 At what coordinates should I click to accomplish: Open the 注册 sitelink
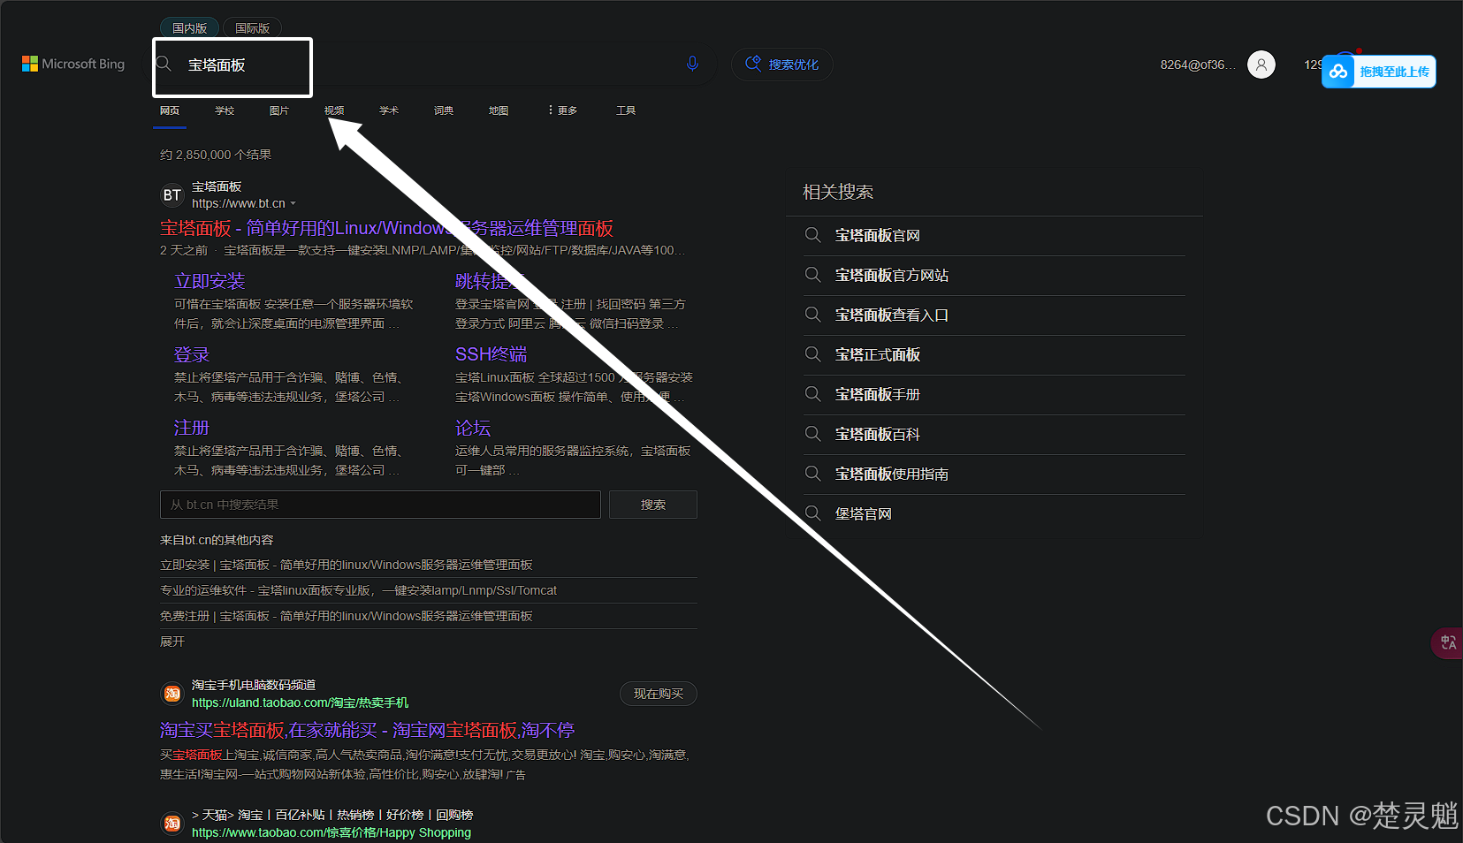pyautogui.click(x=192, y=428)
